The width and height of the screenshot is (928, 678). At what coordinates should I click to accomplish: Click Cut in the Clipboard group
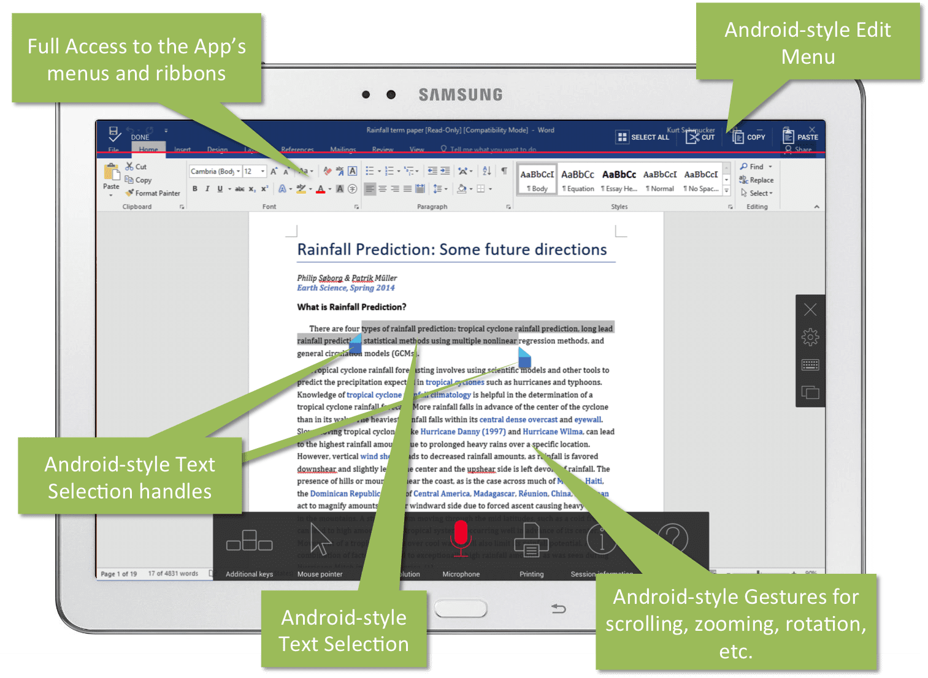point(136,167)
